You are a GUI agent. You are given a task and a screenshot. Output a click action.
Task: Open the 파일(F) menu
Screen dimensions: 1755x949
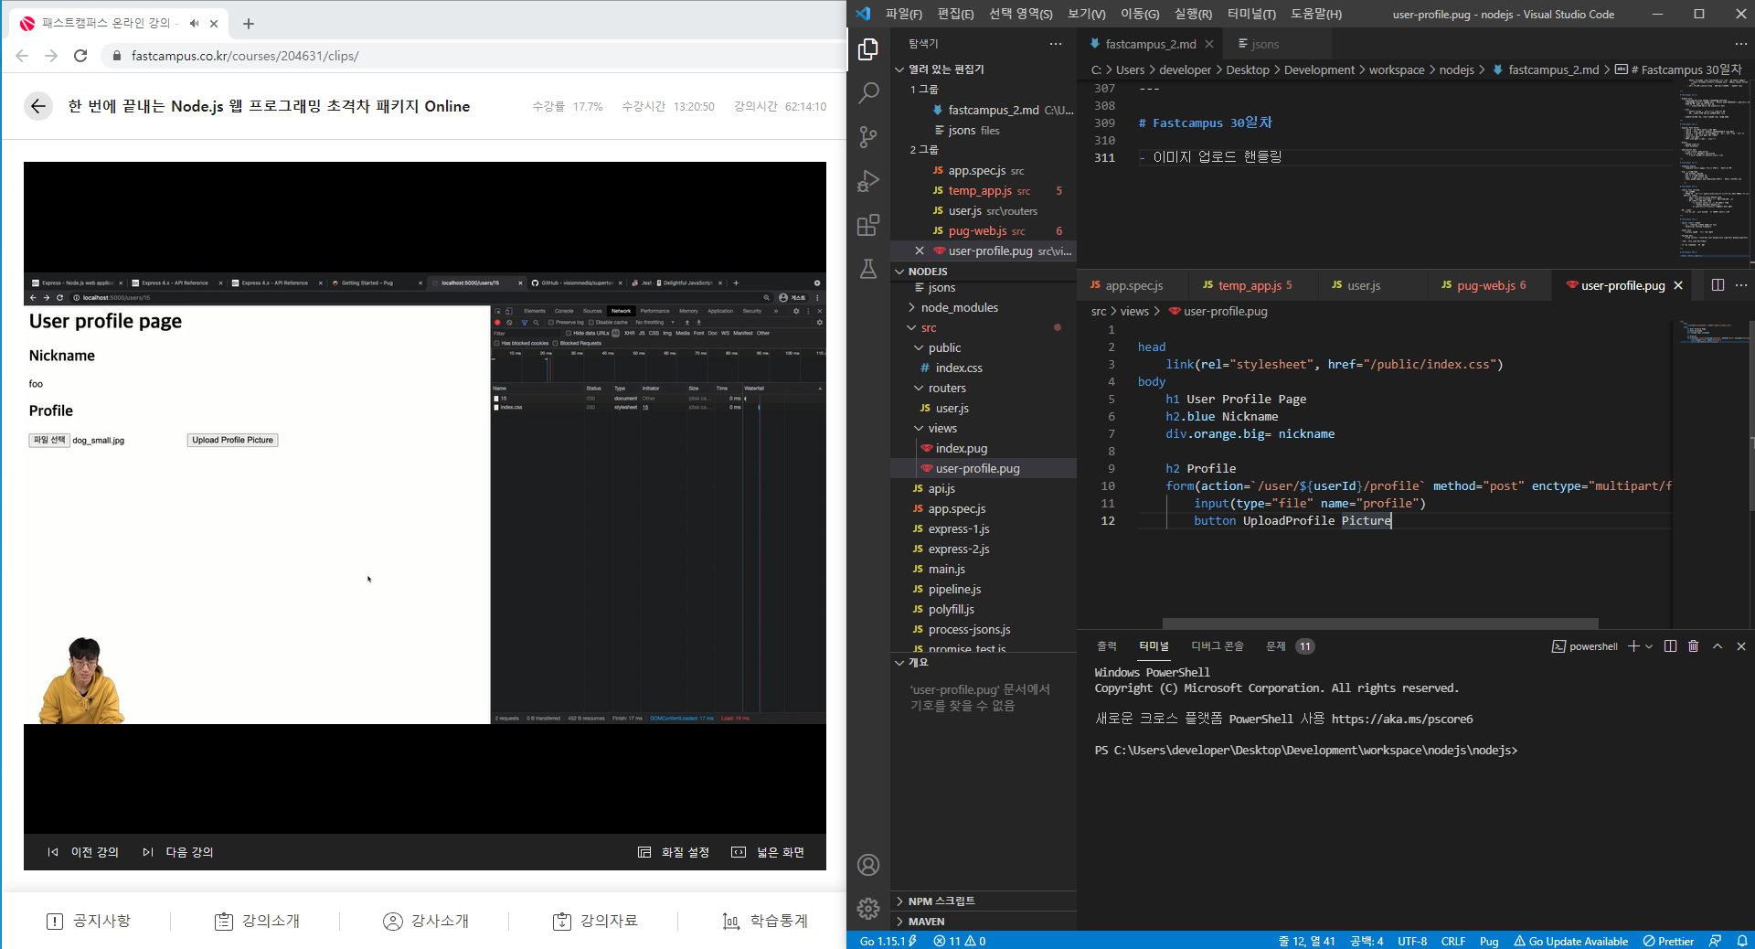click(x=903, y=14)
